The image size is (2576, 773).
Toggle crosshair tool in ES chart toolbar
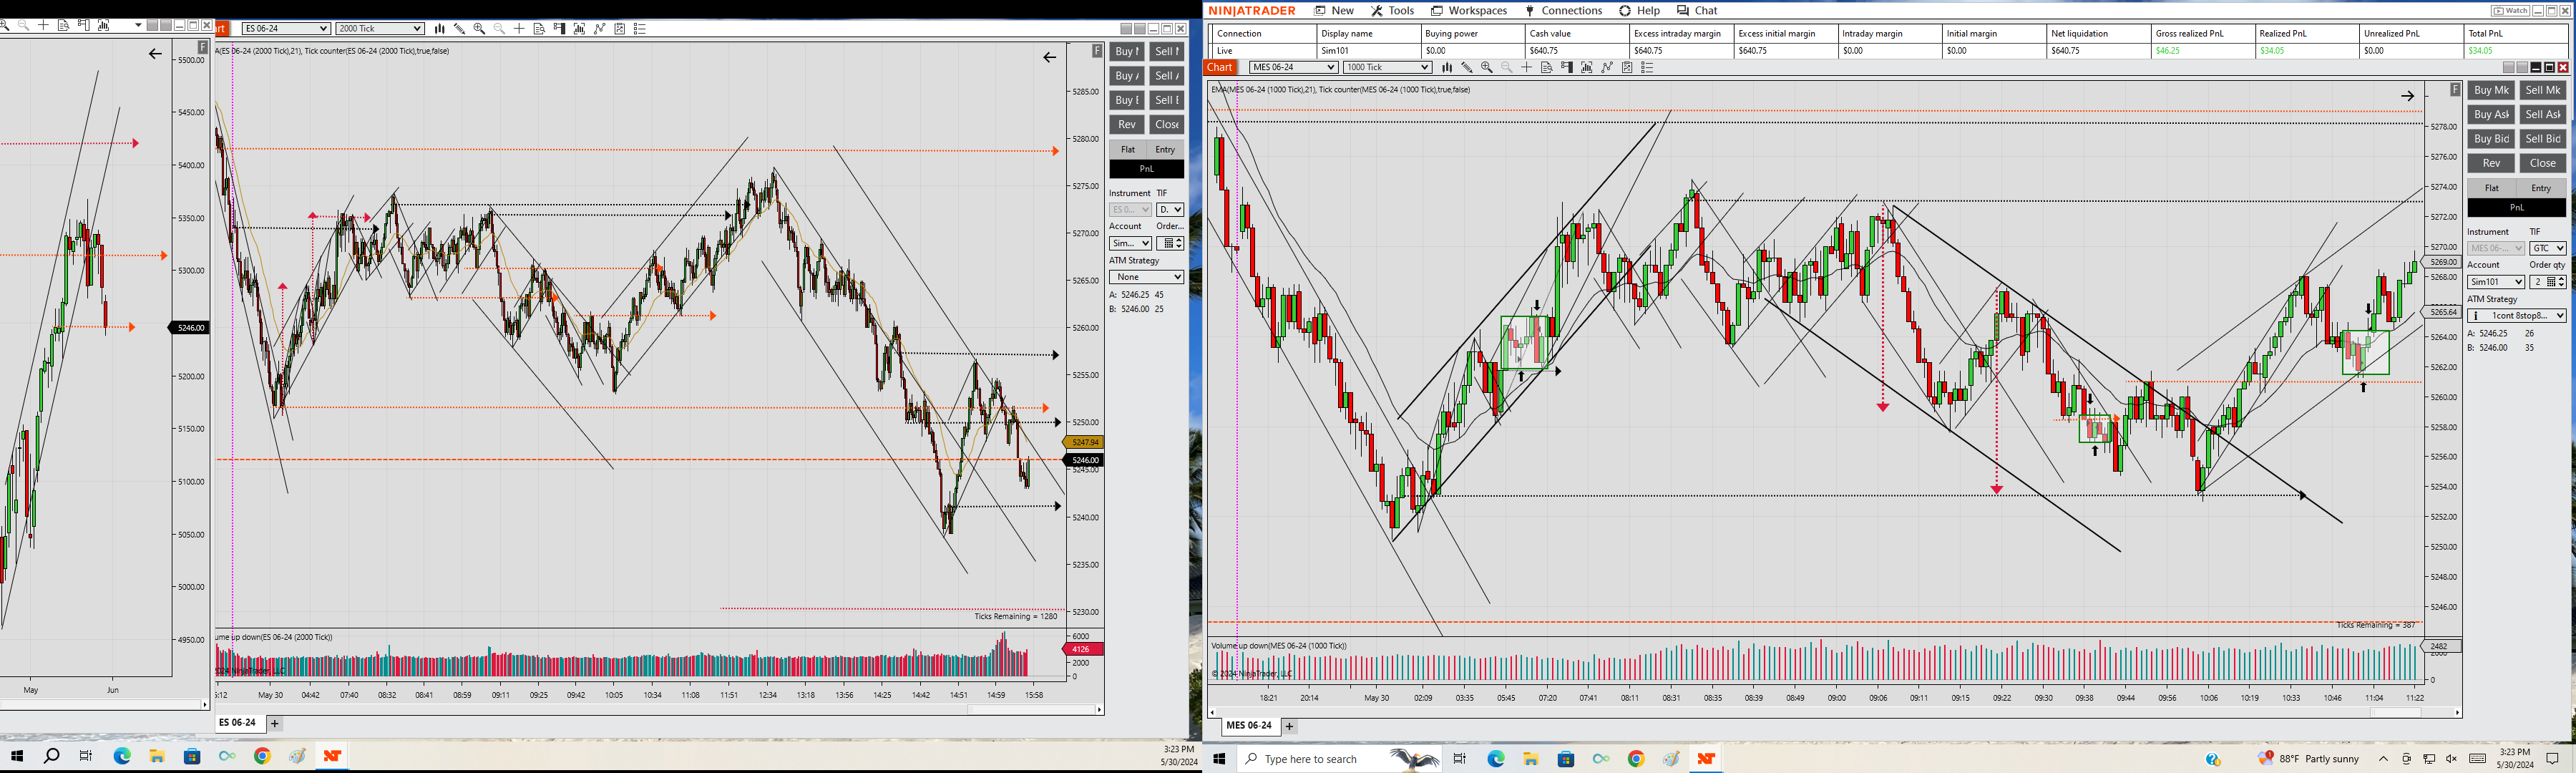(x=519, y=29)
